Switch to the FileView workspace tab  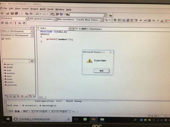tap(16, 96)
